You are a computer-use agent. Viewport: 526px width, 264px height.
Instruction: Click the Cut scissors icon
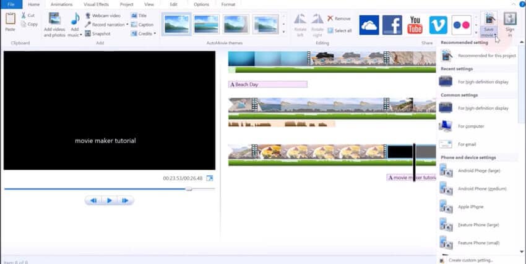24,15
